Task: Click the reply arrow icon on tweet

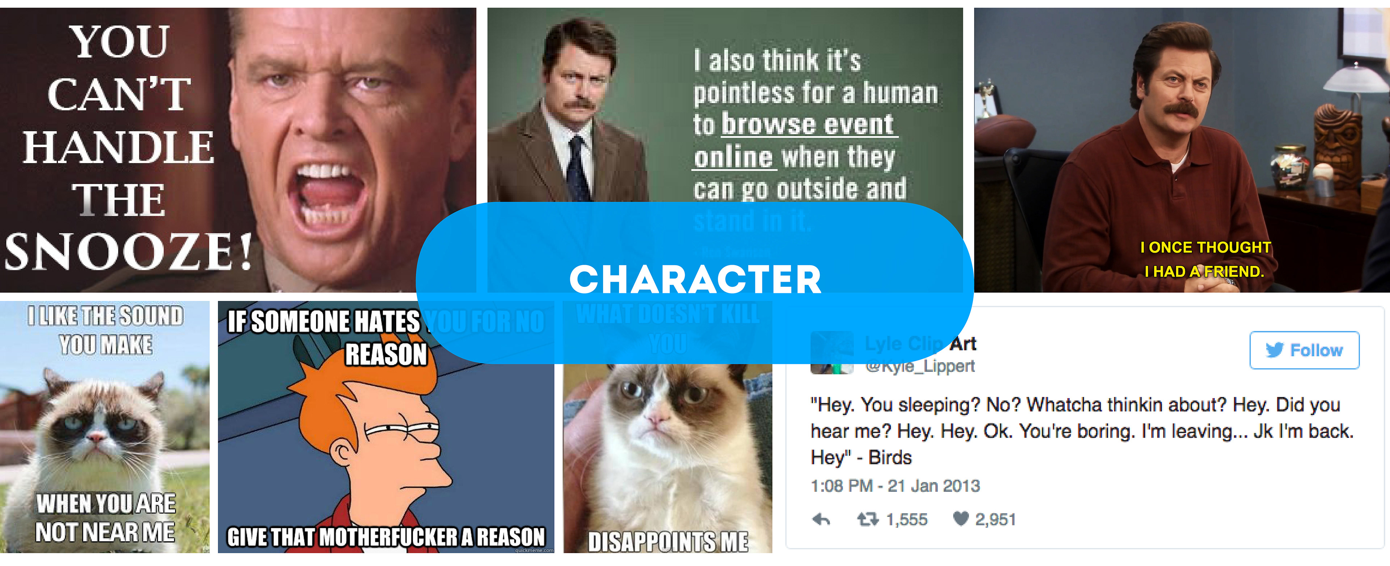Action: pos(821,520)
